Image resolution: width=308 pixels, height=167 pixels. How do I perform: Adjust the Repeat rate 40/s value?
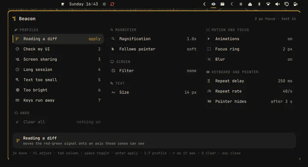tap(287, 91)
